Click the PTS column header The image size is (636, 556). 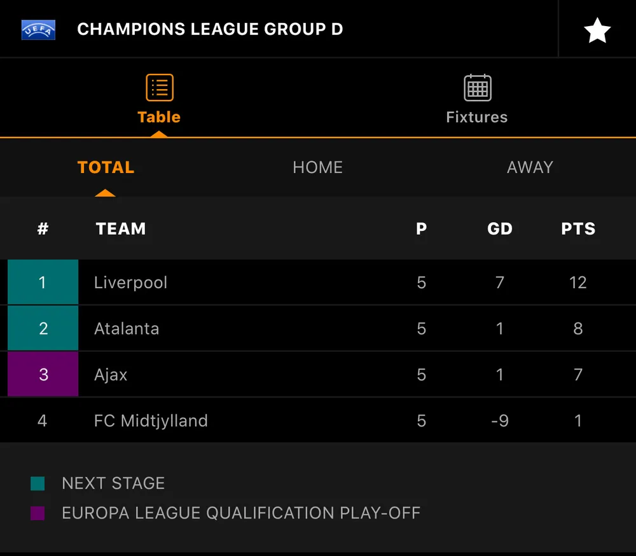tap(577, 229)
